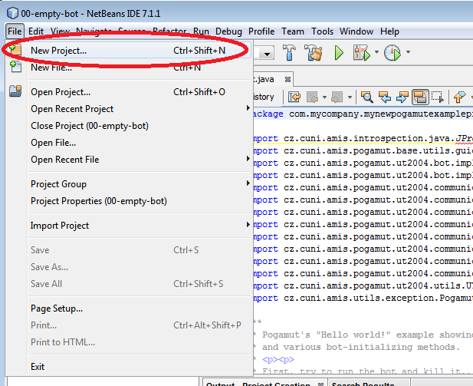Click the import cz.cuni.amis.introspection.java line
This screenshot has height=386, width=473.
(363, 138)
